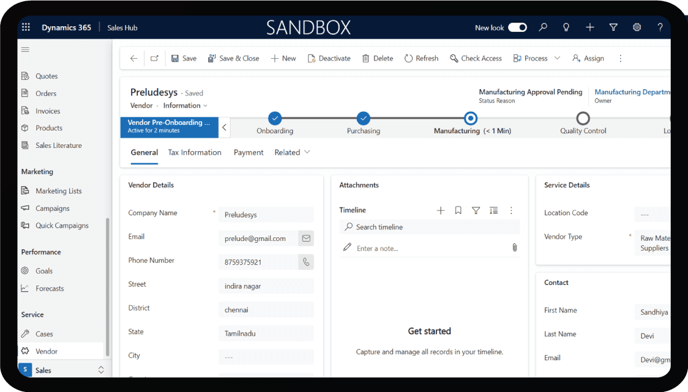Add a new timeline record with the plus icon
The image size is (688, 392).
[x=440, y=210]
